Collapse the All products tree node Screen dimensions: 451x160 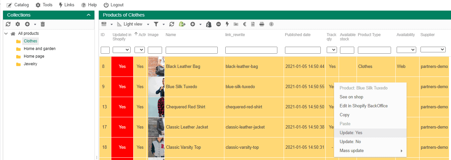click(6, 33)
